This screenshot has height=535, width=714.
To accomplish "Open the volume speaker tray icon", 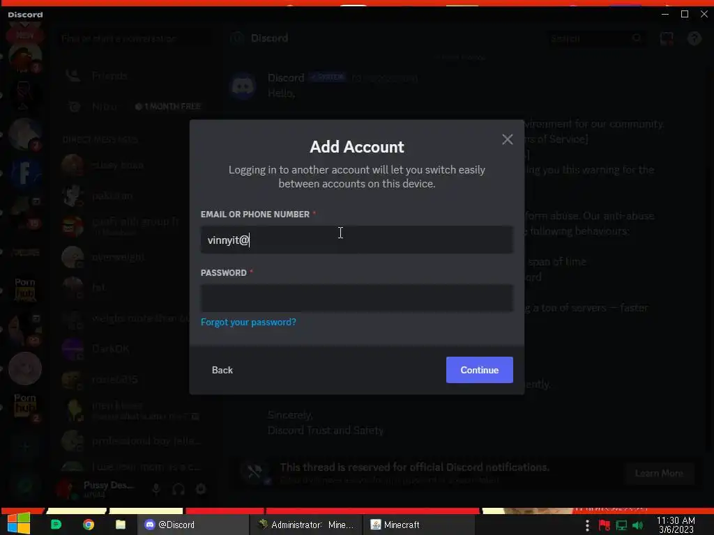I will click(638, 525).
